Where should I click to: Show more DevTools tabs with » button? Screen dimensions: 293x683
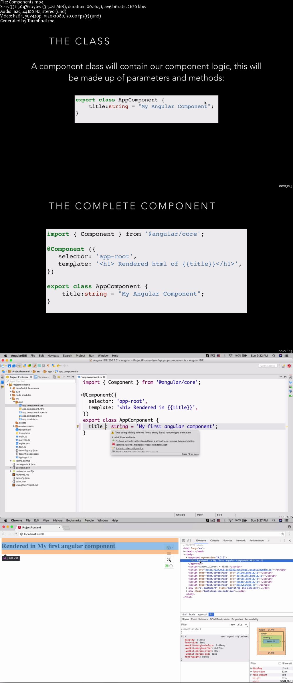[268, 541]
